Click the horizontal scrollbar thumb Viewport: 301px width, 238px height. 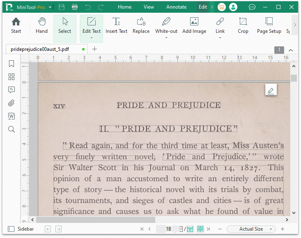pyautogui.click(x=96, y=220)
